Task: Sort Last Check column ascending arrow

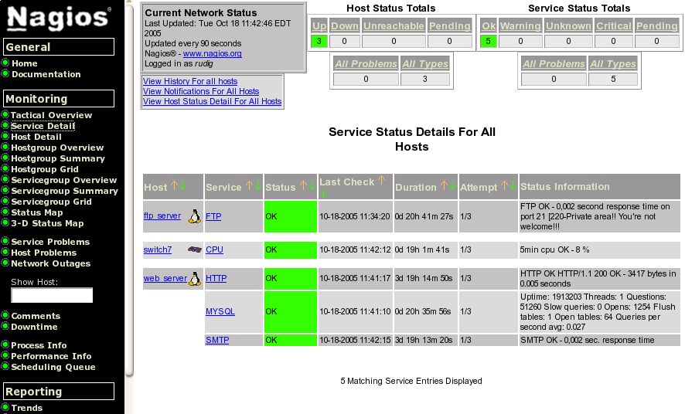Action: click(x=381, y=180)
